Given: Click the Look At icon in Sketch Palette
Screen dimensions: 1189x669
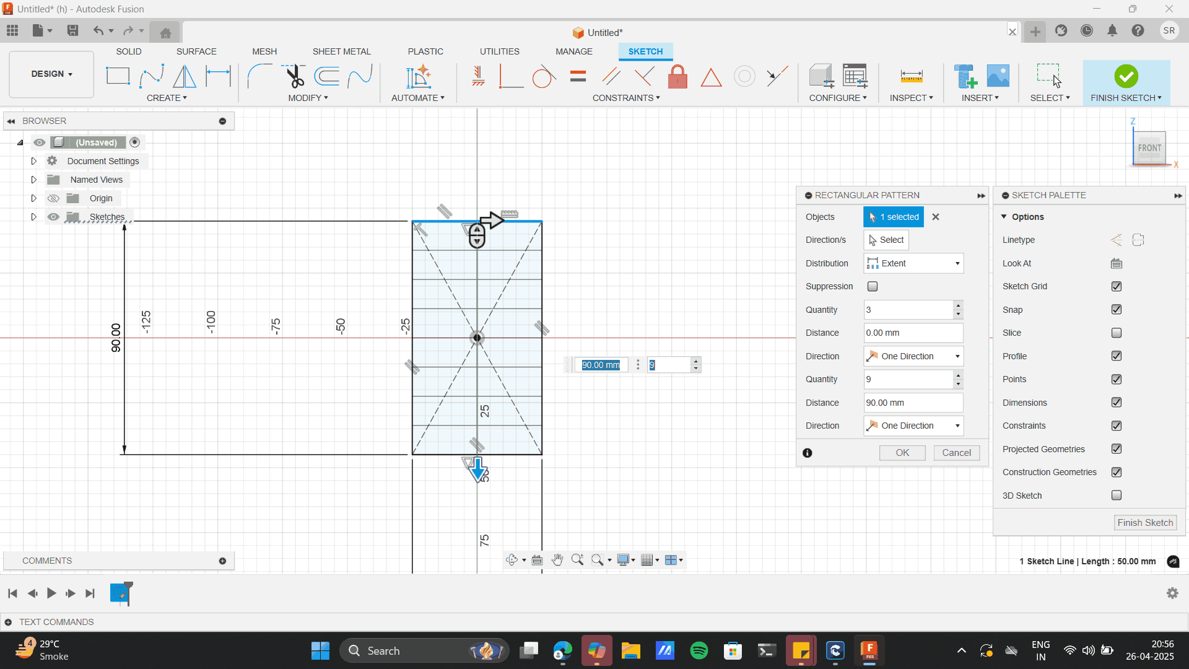Looking at the screenshot, I should coord(1117,263).
